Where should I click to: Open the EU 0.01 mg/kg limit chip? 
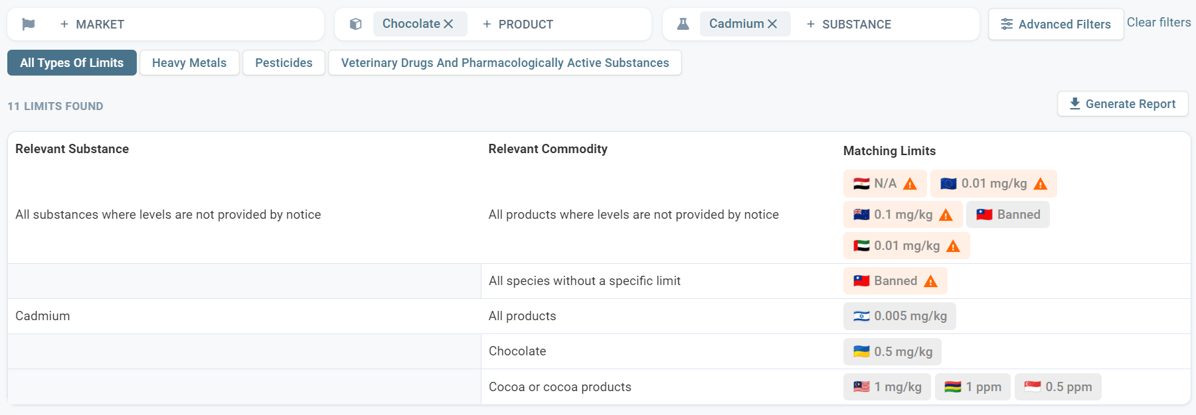click(993, 184)
